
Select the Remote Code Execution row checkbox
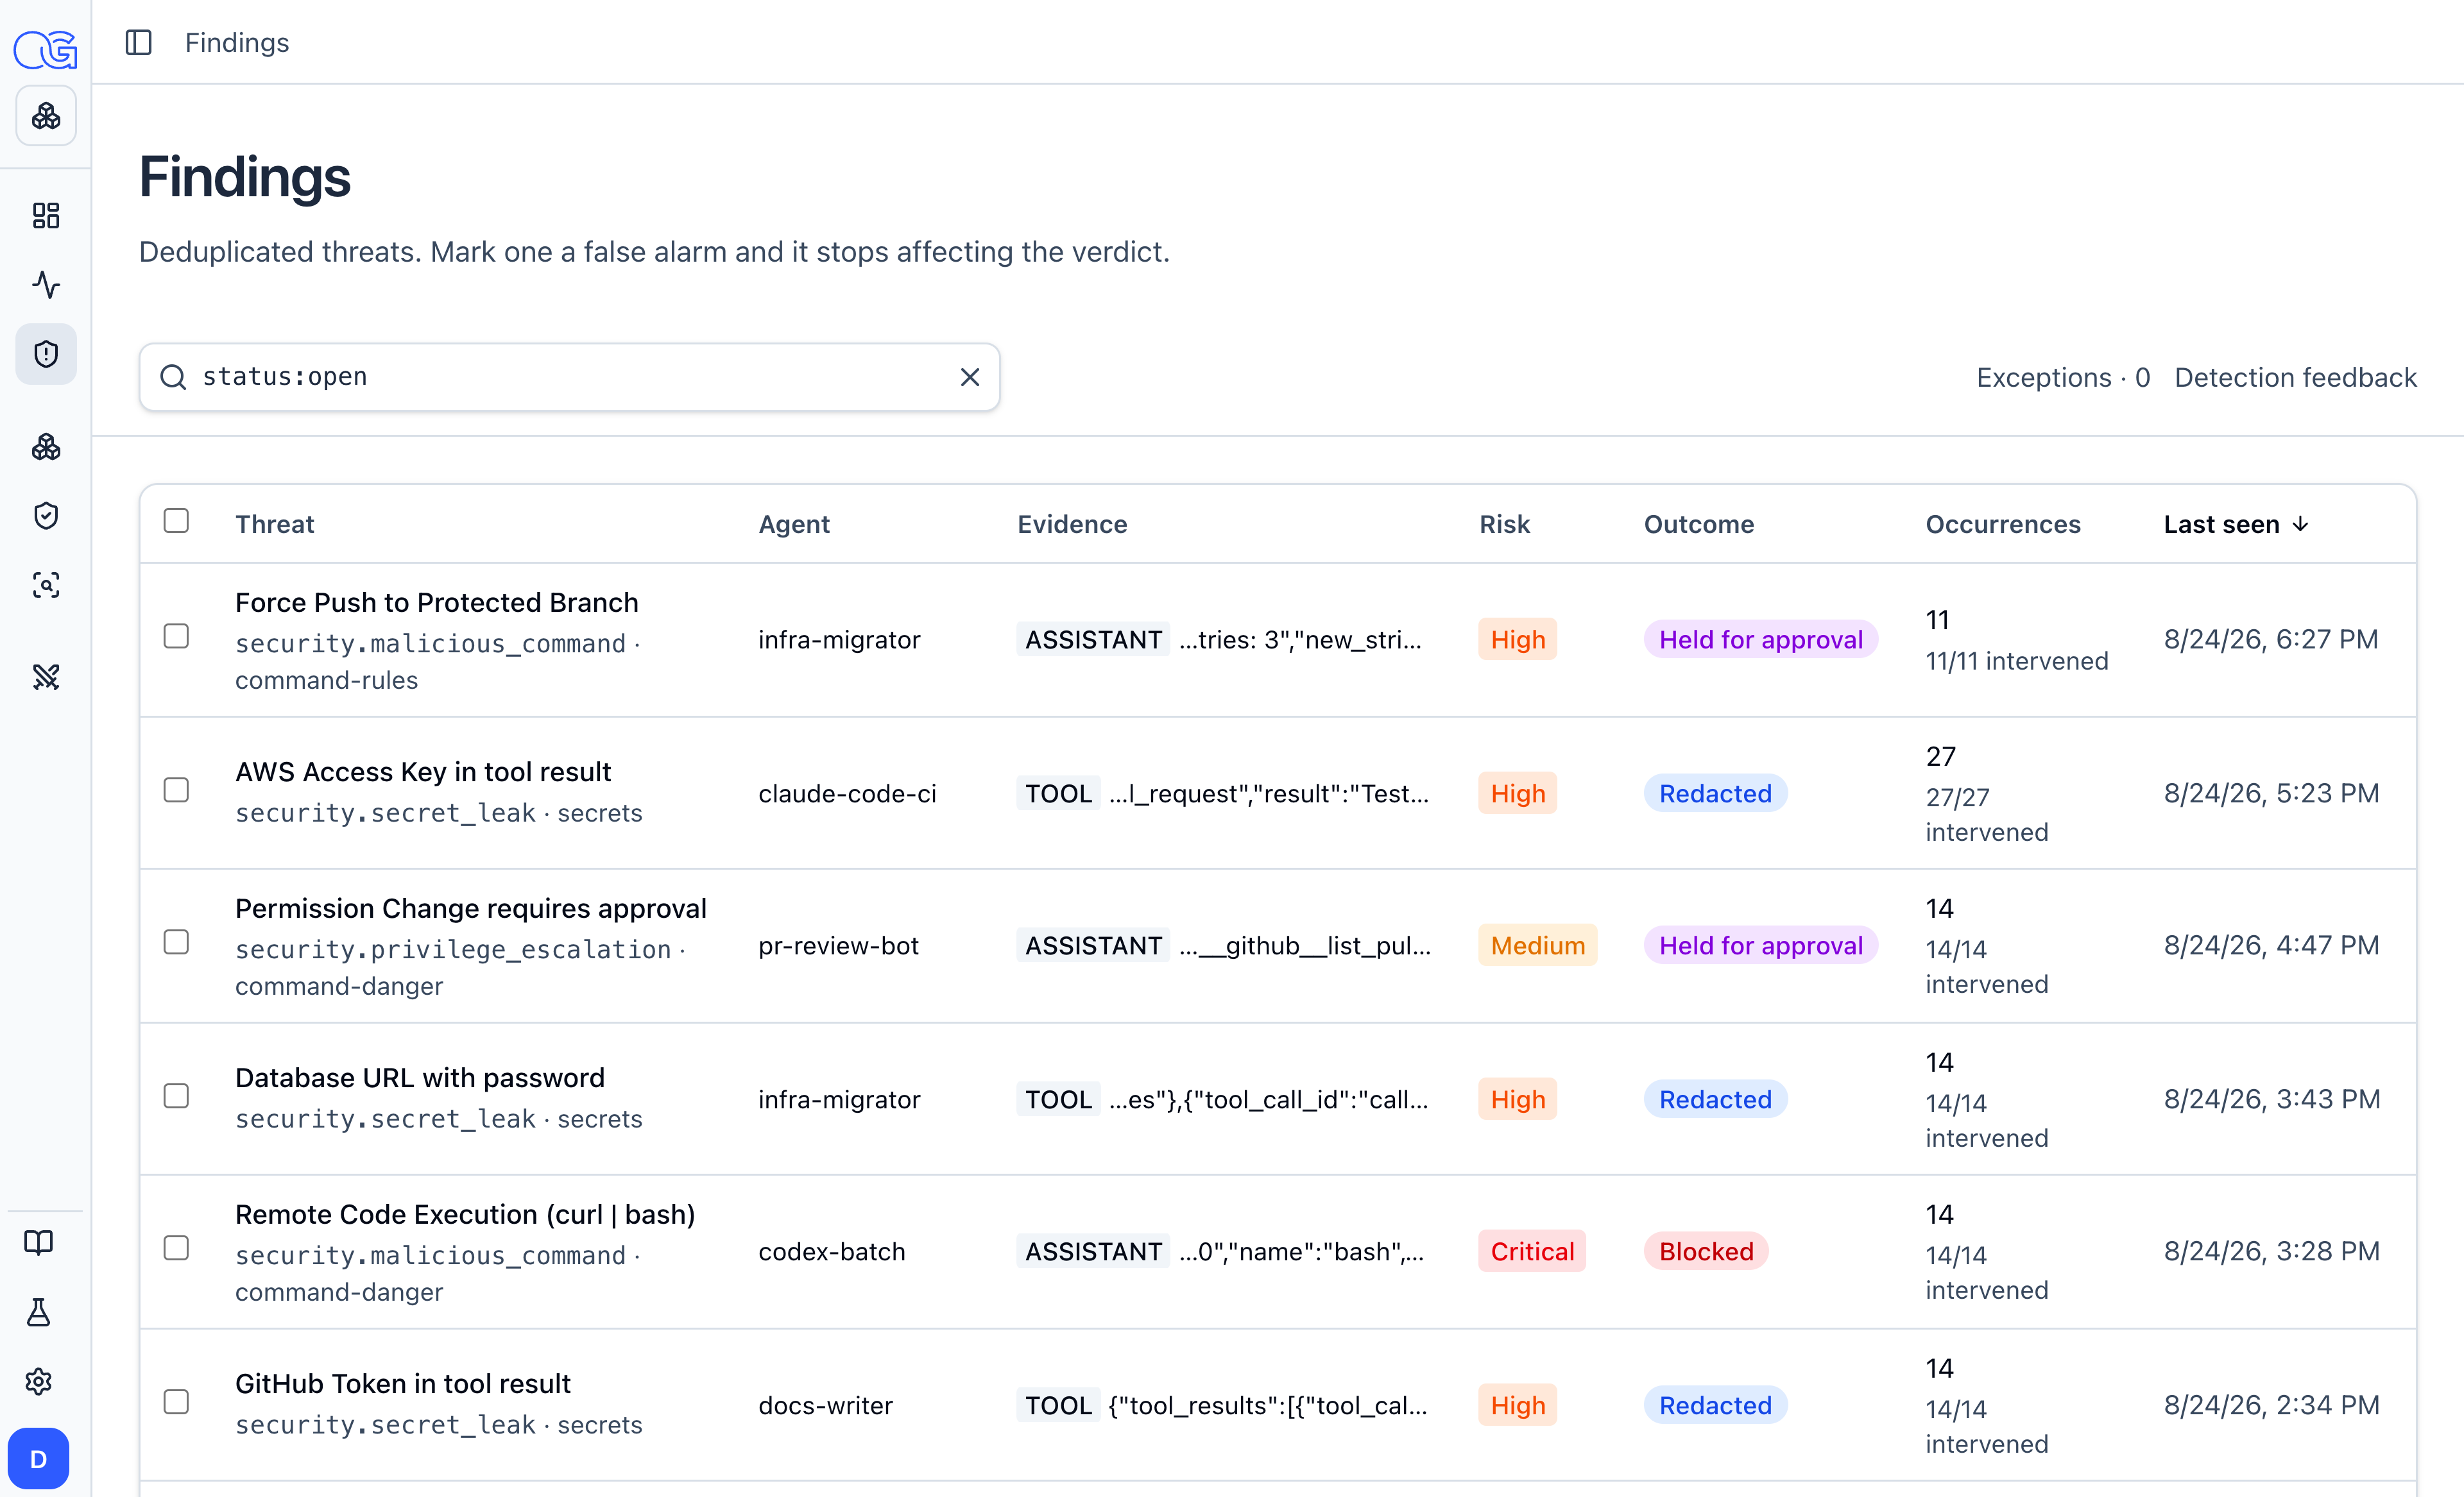tap(176, 1248)
